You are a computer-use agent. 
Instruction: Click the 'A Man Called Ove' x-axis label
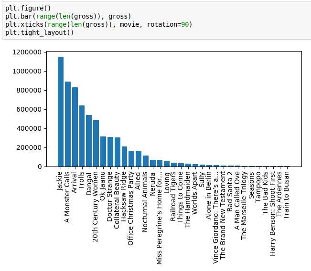[x=237, y=201]
